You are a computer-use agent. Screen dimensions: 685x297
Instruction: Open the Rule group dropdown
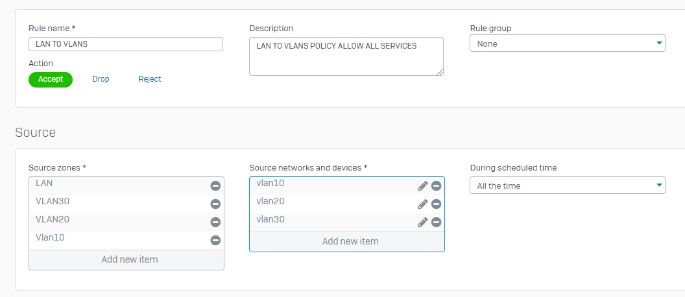(x=568, y=43)
